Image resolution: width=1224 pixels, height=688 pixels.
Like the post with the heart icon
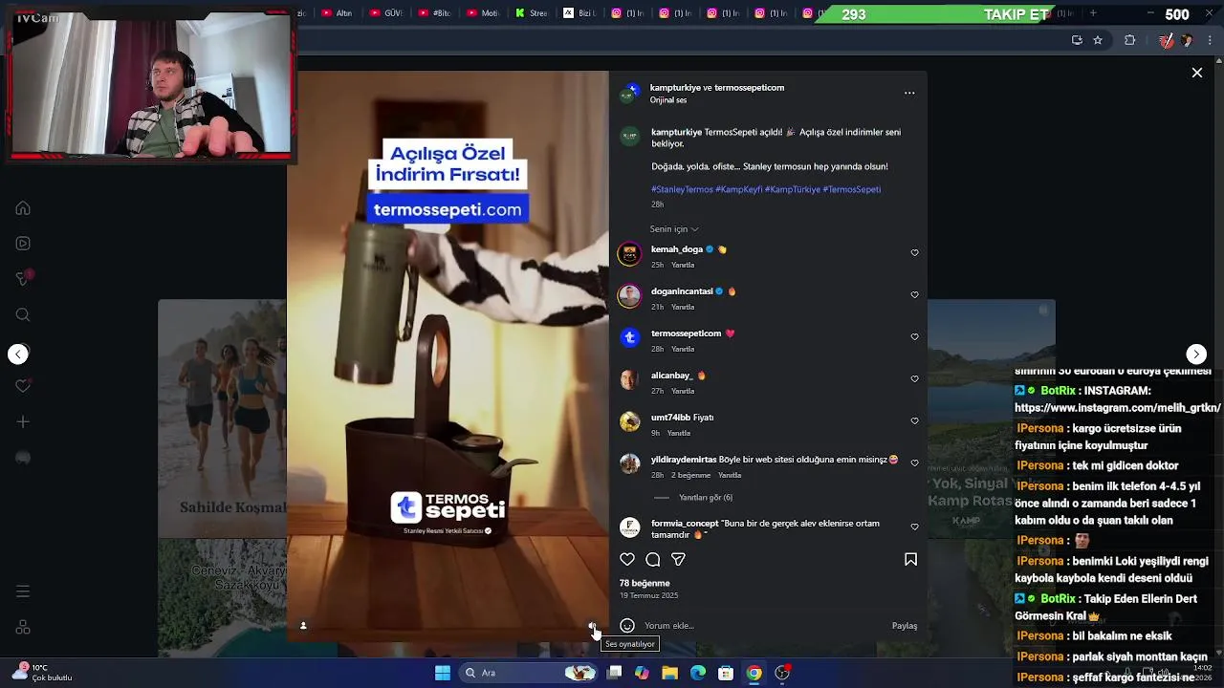627,560
